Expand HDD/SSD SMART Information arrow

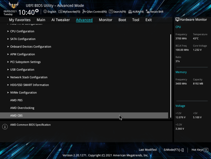(x=8, y=85)
